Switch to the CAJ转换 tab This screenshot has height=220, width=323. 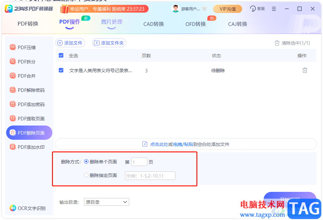tap(237, 24)
